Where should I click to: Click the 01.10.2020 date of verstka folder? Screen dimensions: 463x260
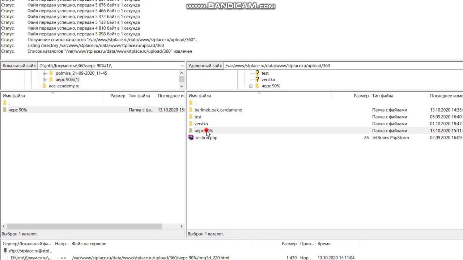[x=446, y=123]
